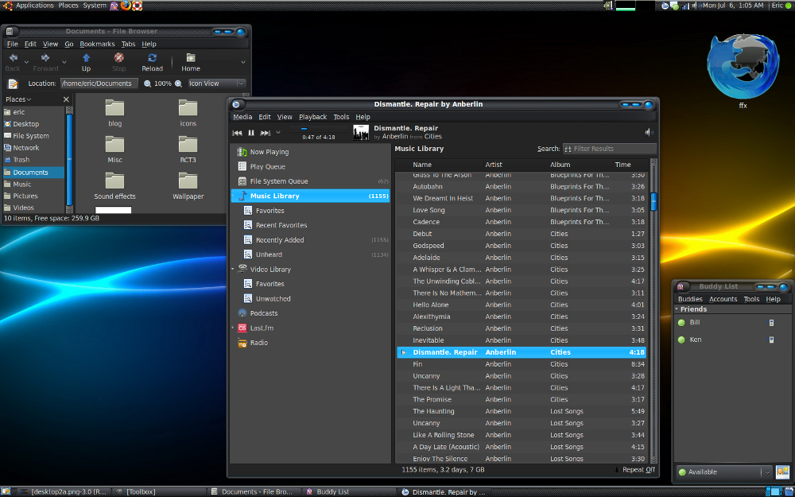Close the Places side pane

tap(66, 99)
